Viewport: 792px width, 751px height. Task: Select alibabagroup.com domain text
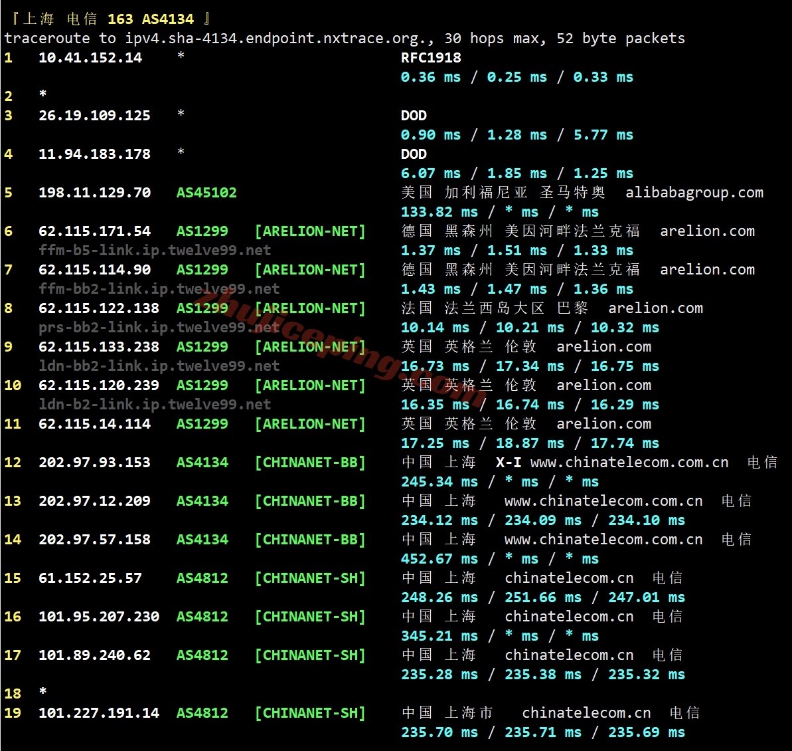(694, 193)
